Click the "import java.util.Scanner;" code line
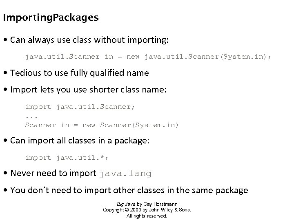 click(80, 107)
